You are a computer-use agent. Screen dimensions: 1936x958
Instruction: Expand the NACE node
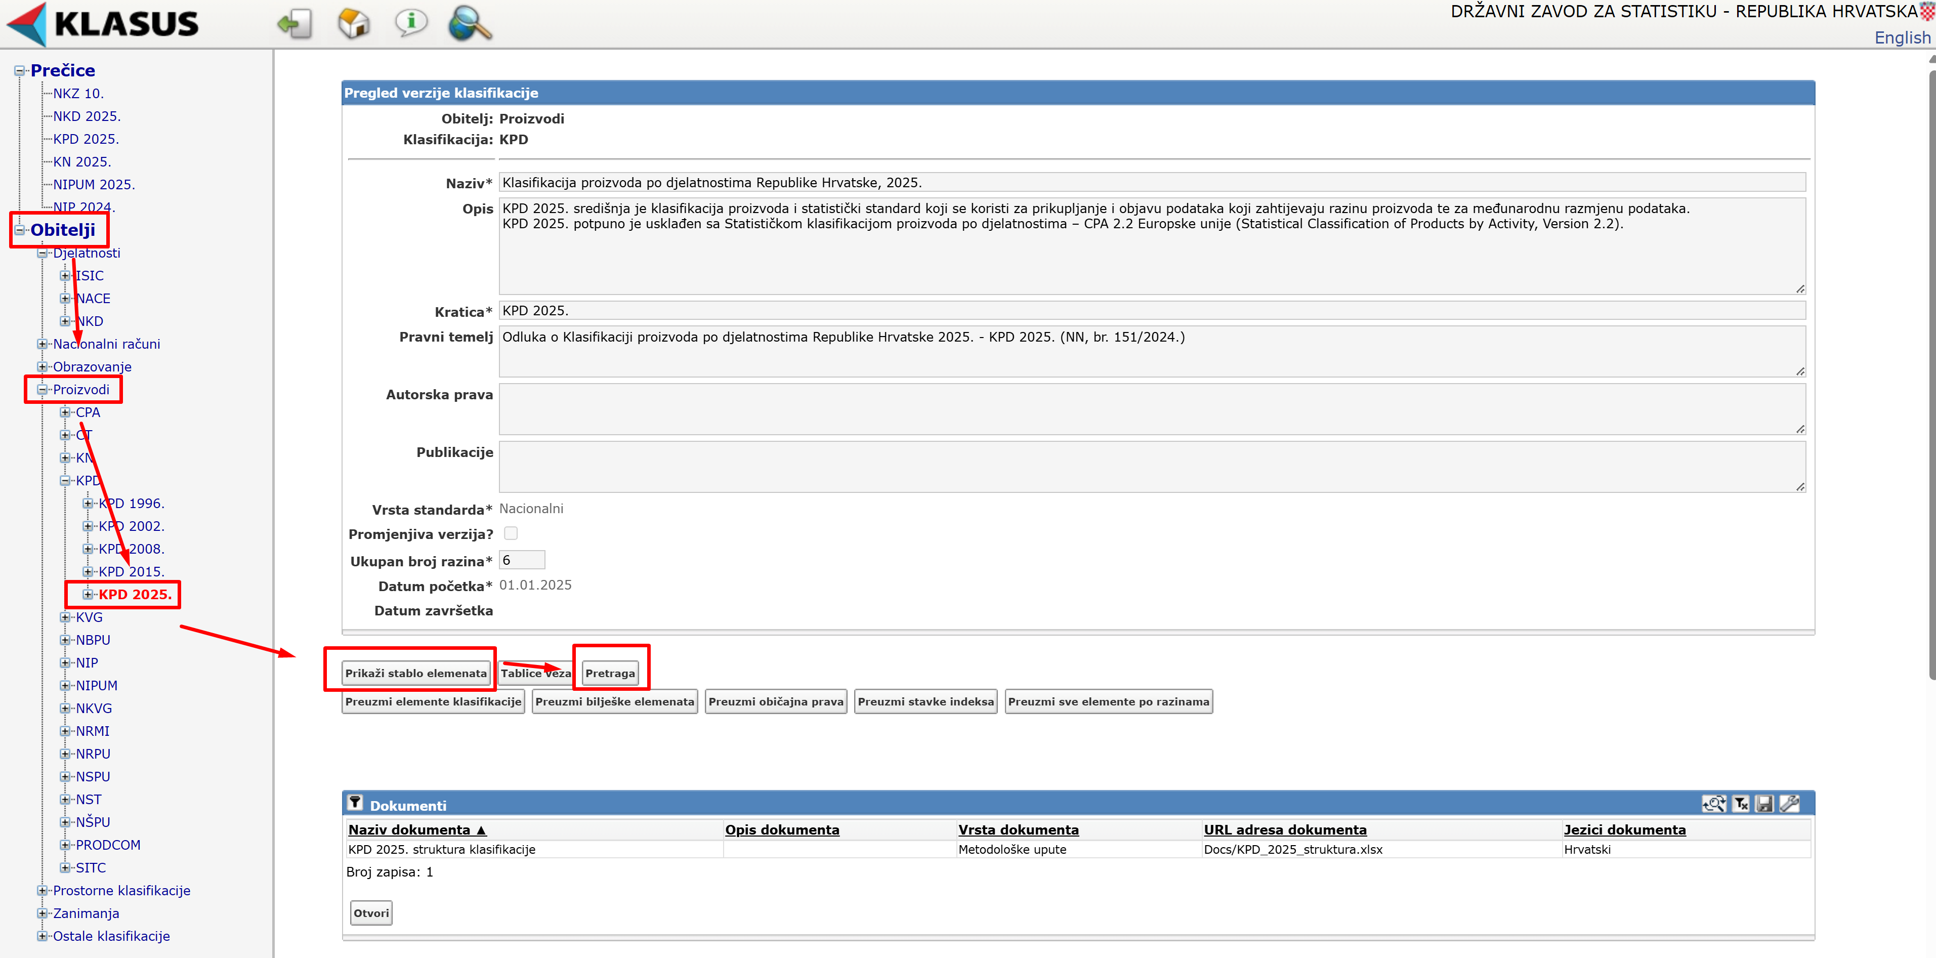tap(65, 298)
